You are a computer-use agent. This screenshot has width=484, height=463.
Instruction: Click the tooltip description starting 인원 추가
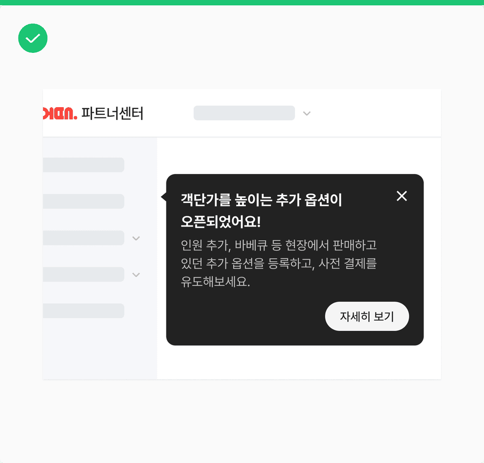tap(279, 263)
